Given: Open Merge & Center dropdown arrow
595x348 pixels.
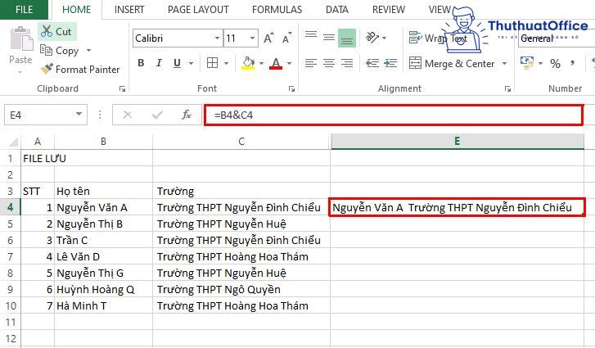Looking at the screenshot, I should (504, 63).
